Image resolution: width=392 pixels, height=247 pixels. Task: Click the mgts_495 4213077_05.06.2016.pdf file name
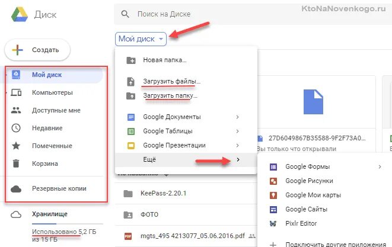[193, 236]
